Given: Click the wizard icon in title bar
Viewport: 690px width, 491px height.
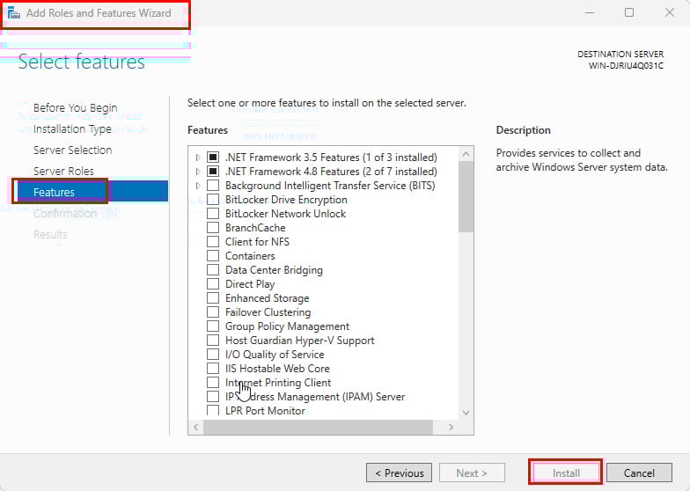Looking at the screenshot, I should coord(14,13).
